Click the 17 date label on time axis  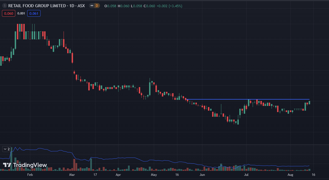(x=95, y=174)
